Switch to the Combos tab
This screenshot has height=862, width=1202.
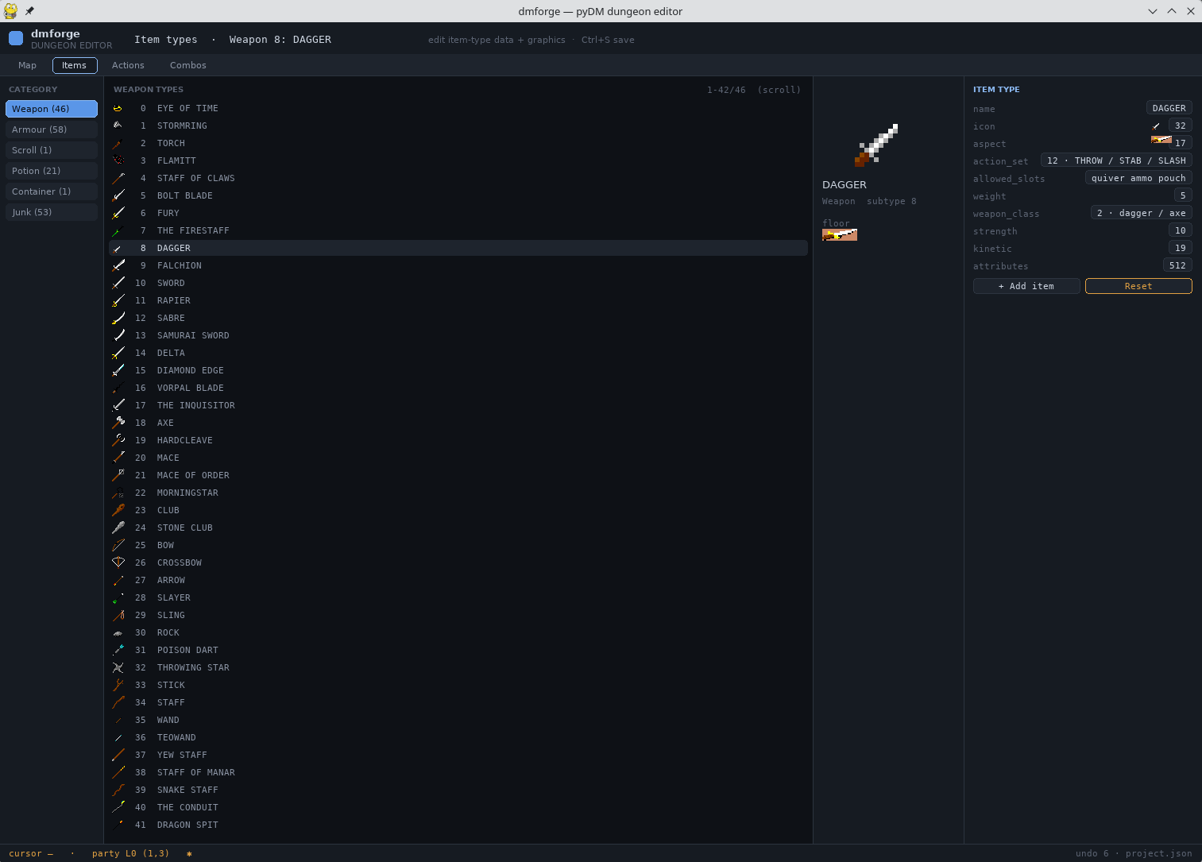[x=188, y=65]
